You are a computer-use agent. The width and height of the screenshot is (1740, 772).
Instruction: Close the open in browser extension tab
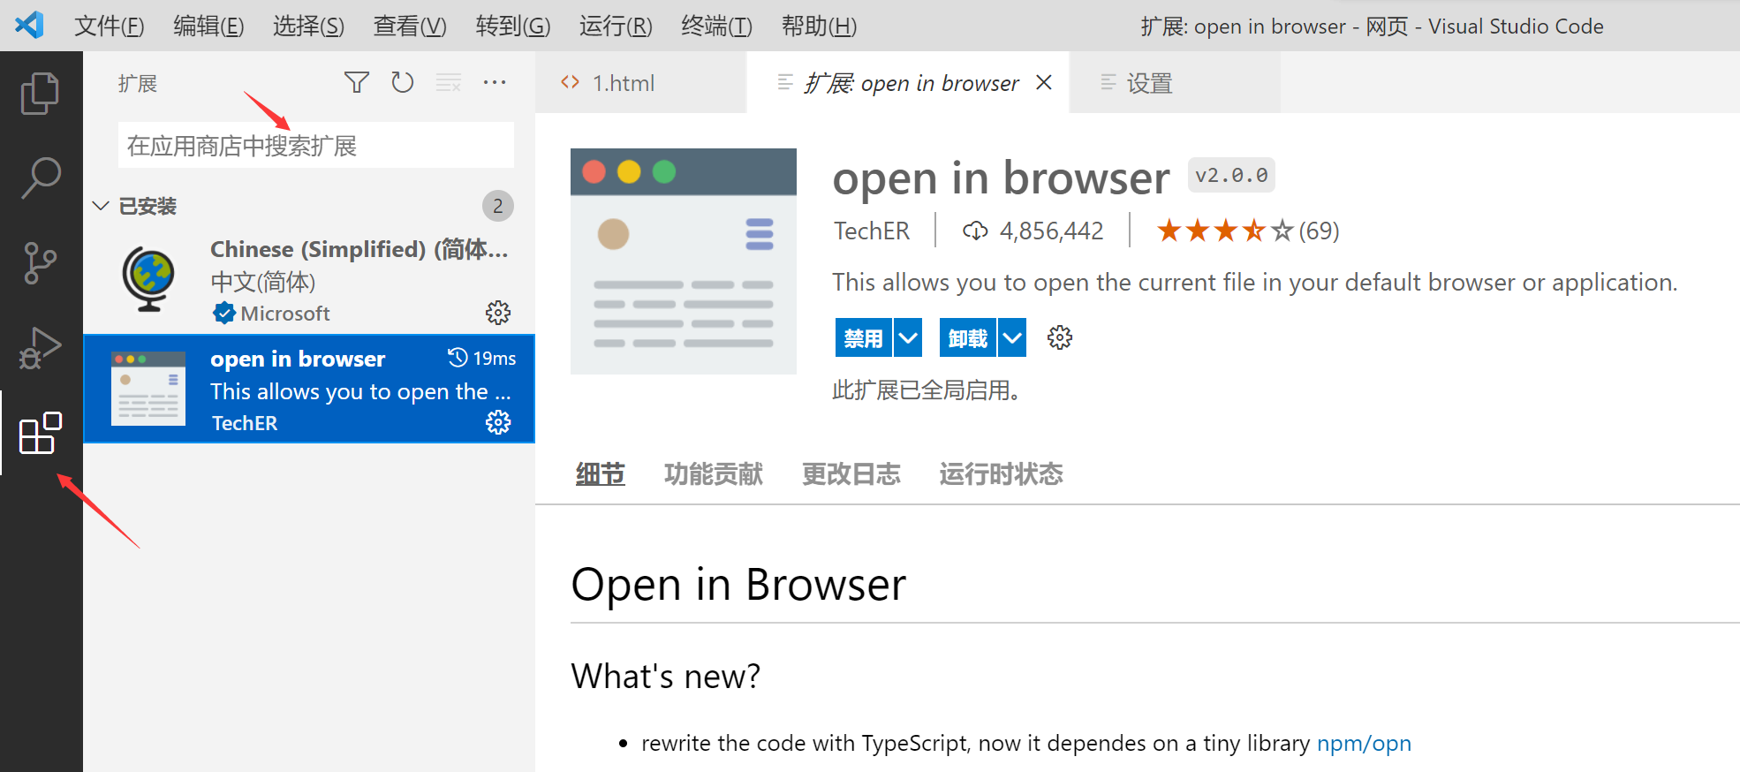tap(1044, 82)
